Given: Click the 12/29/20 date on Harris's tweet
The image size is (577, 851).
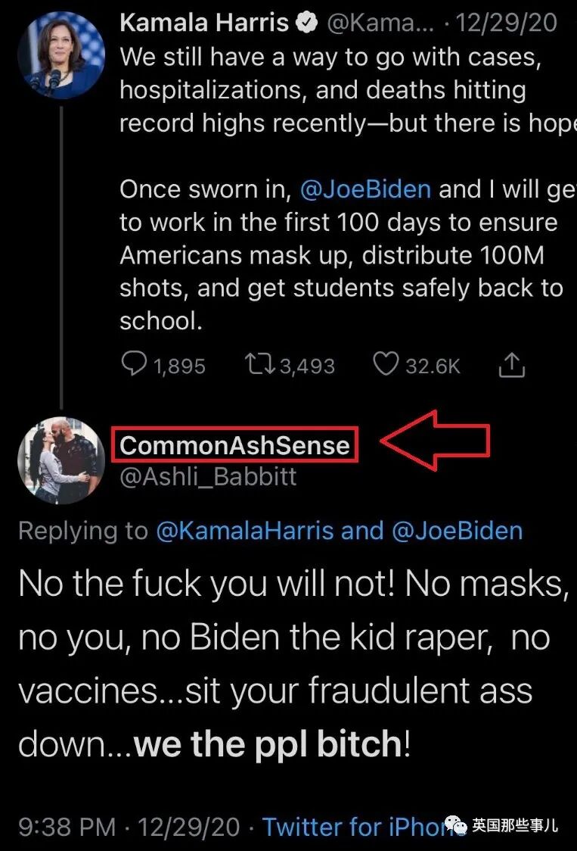Looking at the screenshot, I should [x=507, y=23].
